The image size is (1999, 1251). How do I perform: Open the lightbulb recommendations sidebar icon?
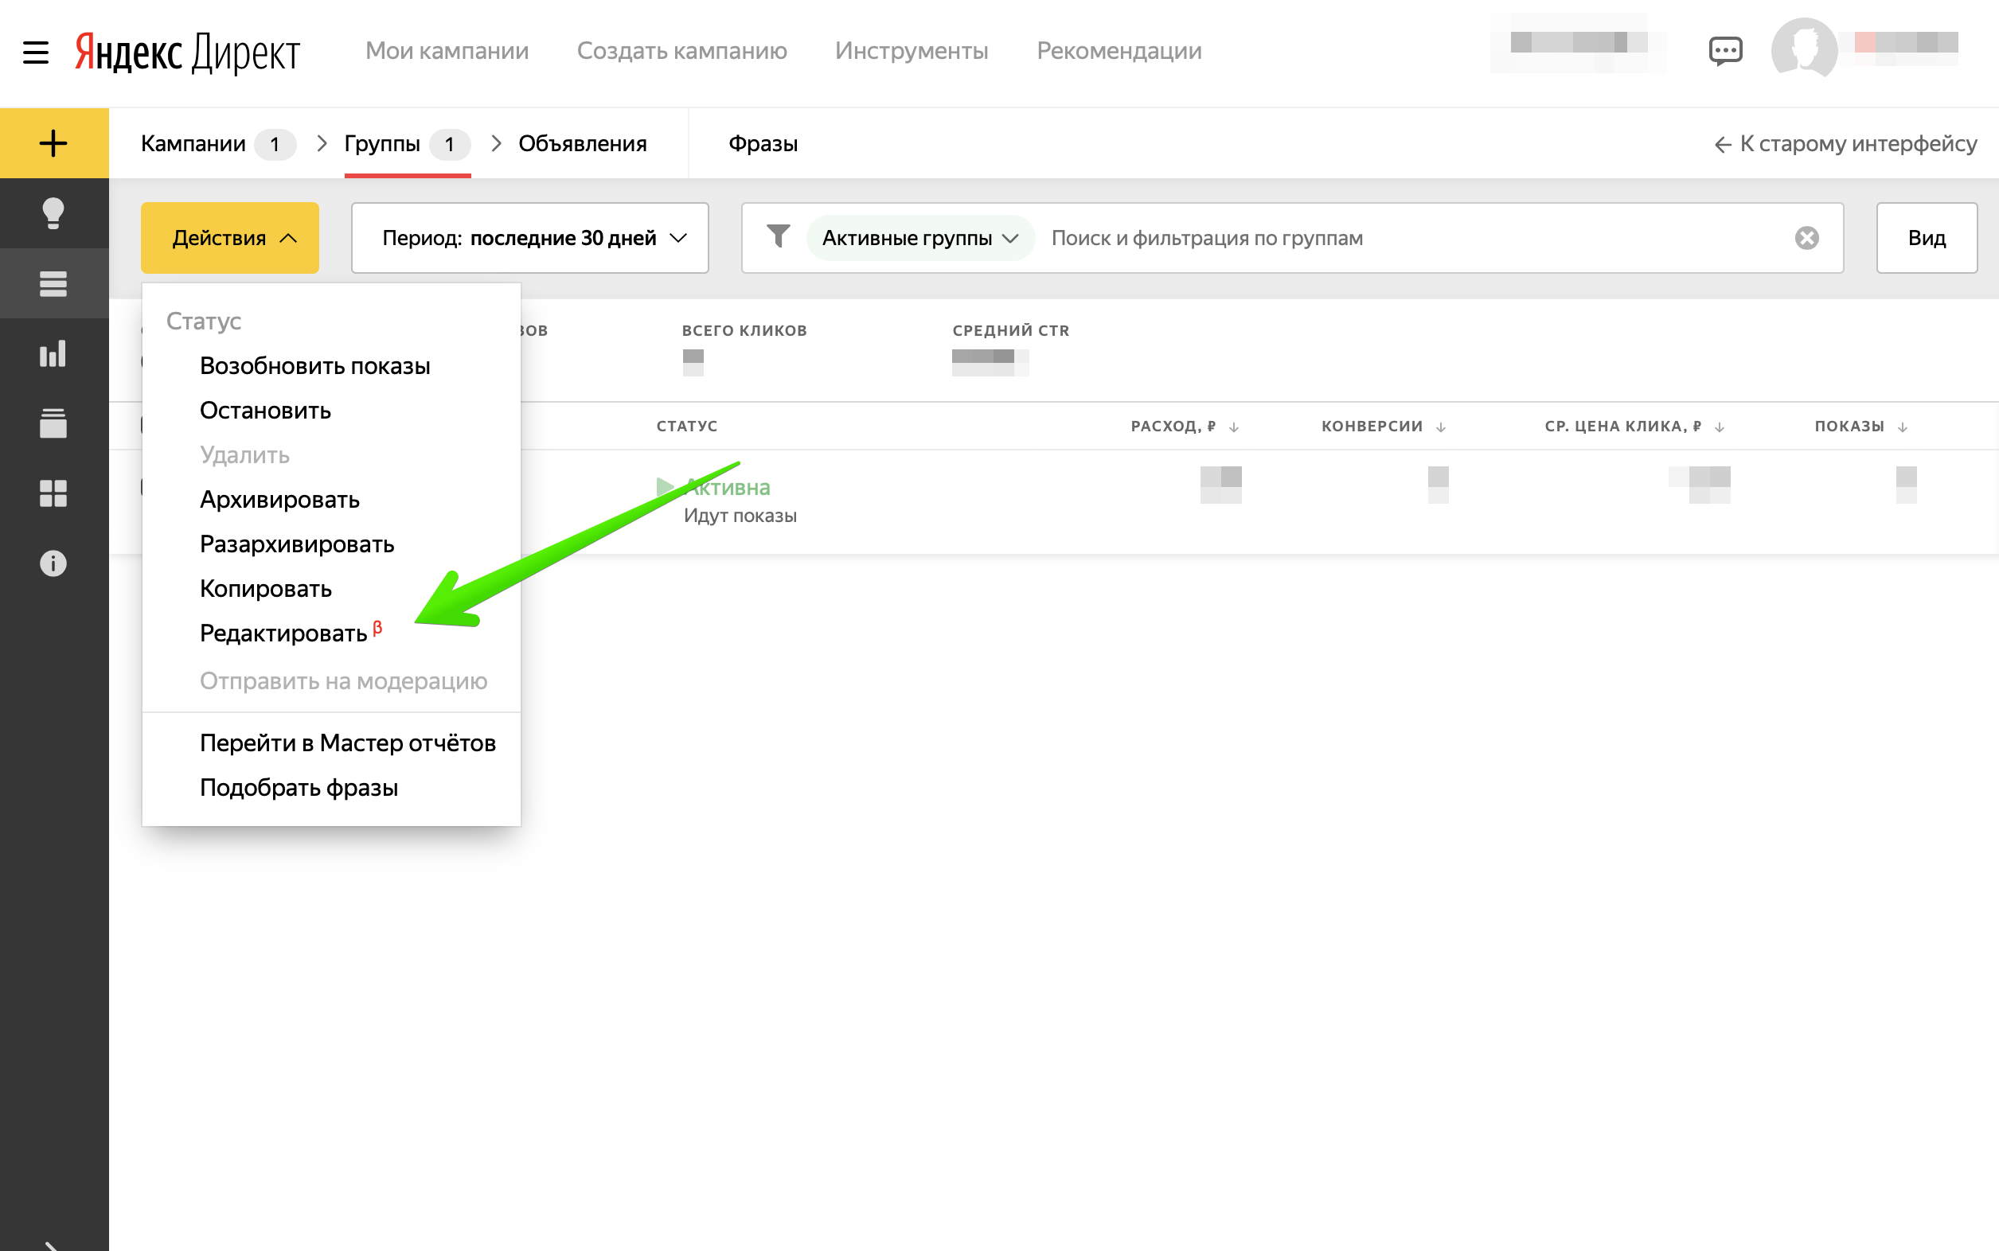pyautogui.click(x=53, y=213)
